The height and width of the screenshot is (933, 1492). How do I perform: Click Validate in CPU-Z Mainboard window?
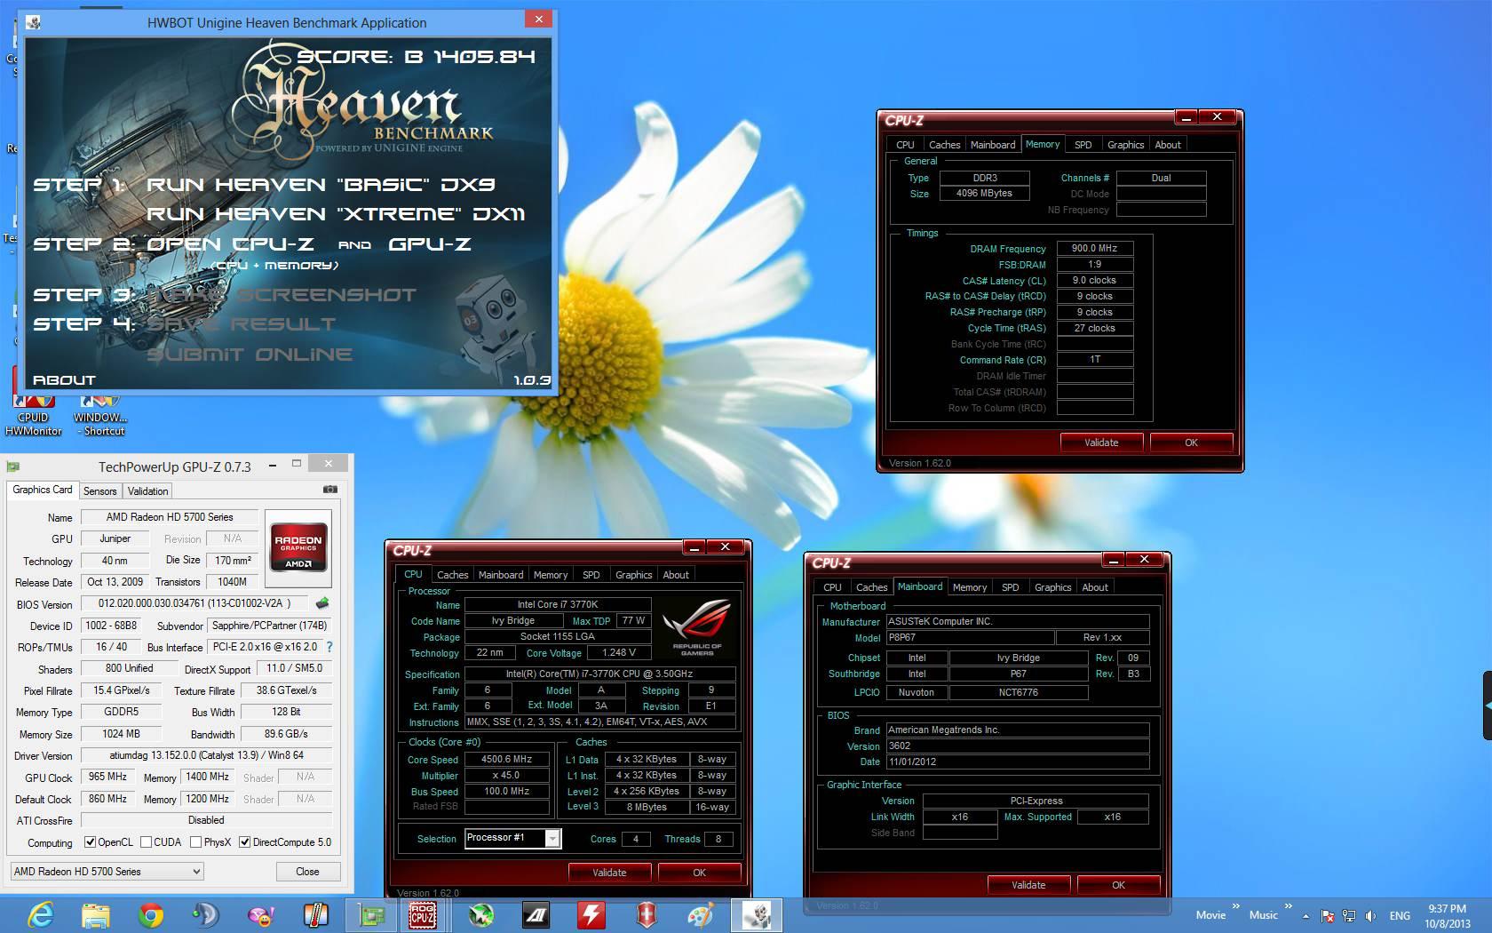click(1028, 885)
